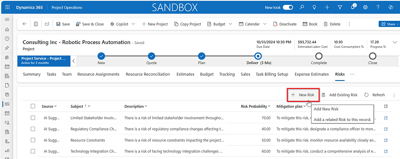This screenshot has width=400, height=159.
Task: Click Add Existing Risk
Action: [x=340, y=95]
